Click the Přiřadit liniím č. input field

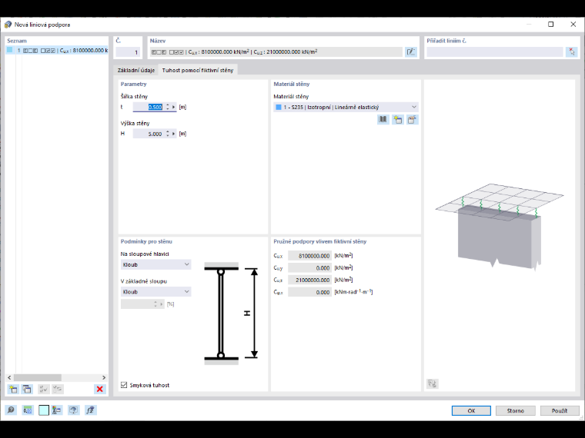click(495, 51)
